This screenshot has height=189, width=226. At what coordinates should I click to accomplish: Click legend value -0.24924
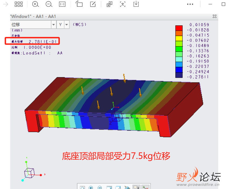pyautogui.click(x=198, y=72)
